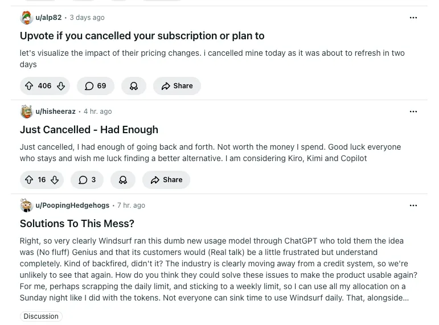This screenshot has height=325, width=439.
Task: Open the 3 comments on hisheeraz's post
Action: [x=87, y=180]
